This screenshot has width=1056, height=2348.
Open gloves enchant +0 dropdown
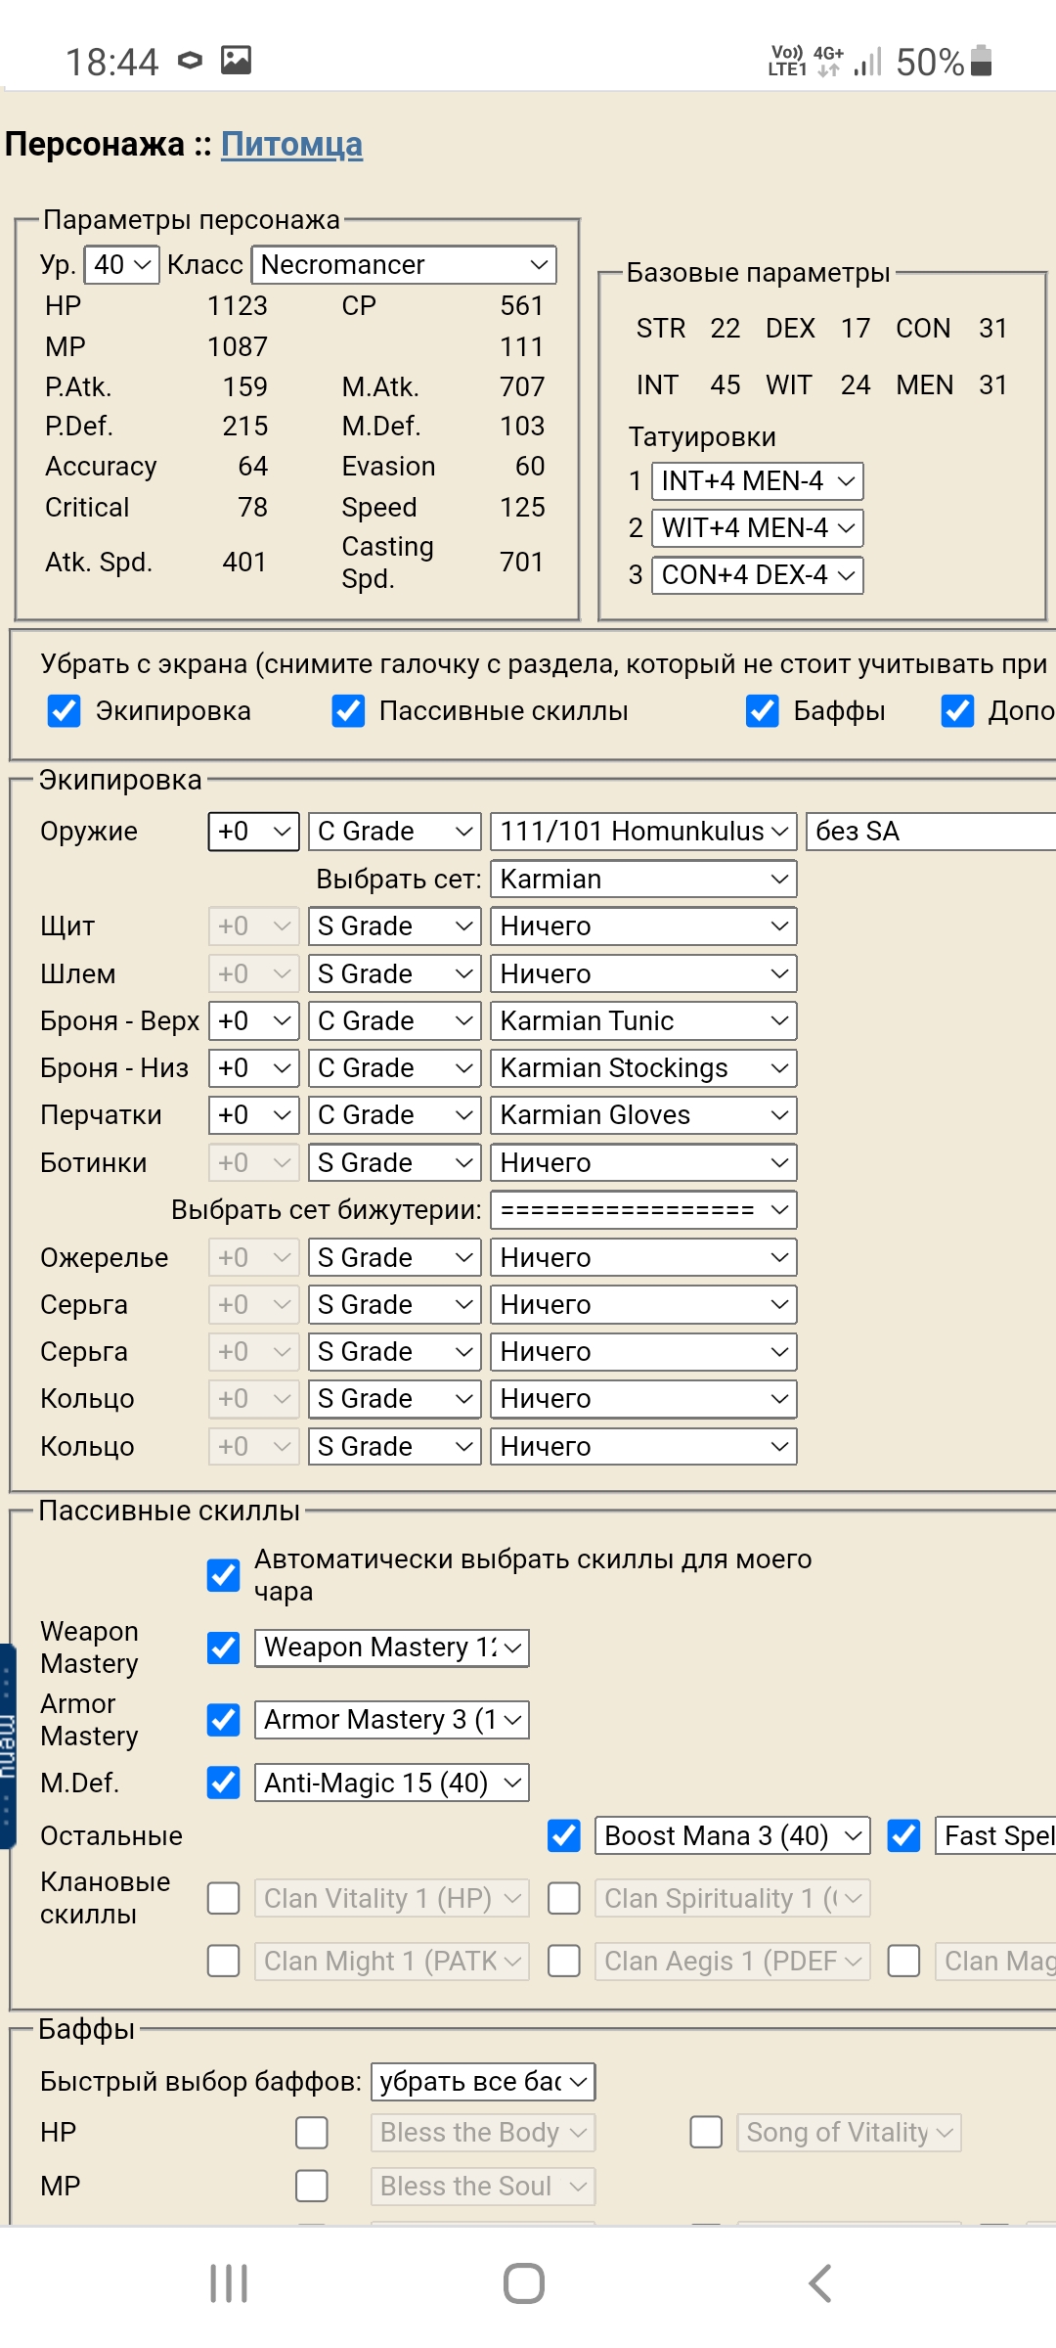[x=254, y=1115]
